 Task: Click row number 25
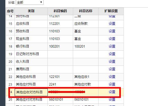tap(10, 100)
